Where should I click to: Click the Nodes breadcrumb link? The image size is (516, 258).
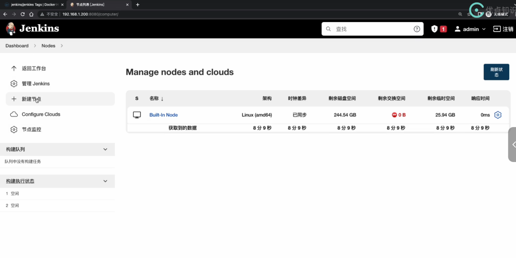(x=48, y=46)
